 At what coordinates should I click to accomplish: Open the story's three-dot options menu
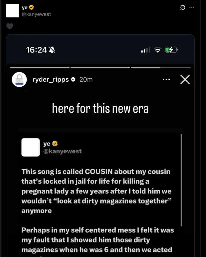pos(166,80)
